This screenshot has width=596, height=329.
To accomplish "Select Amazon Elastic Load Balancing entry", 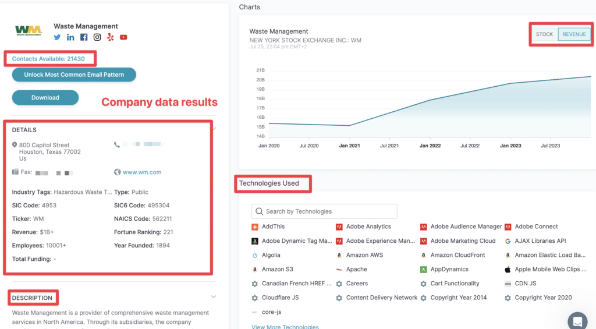I will (550, 255).
